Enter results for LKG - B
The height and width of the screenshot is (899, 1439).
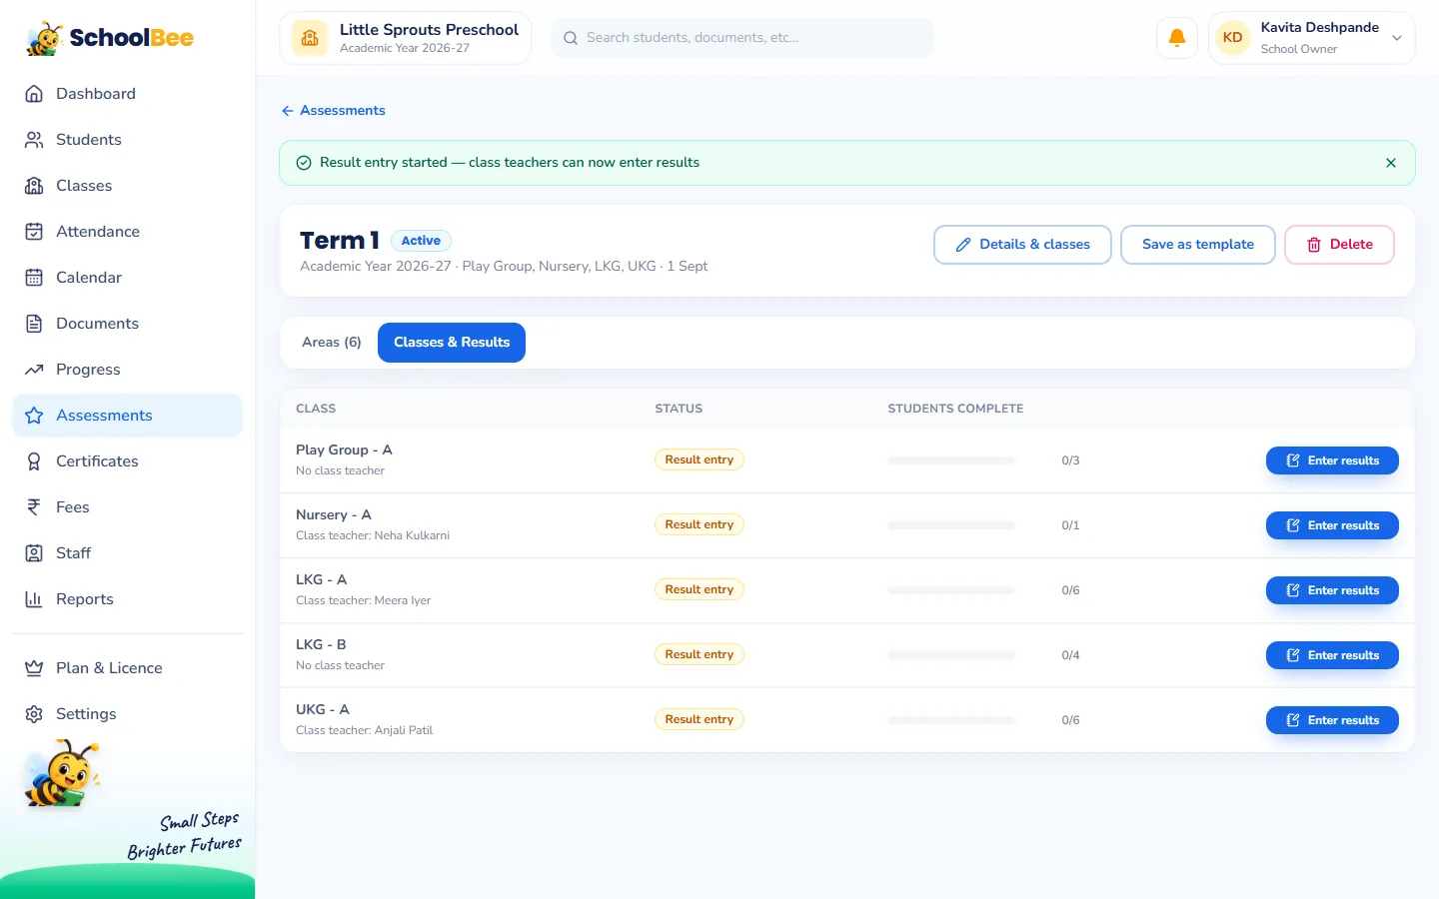[x=1332, y=655]
